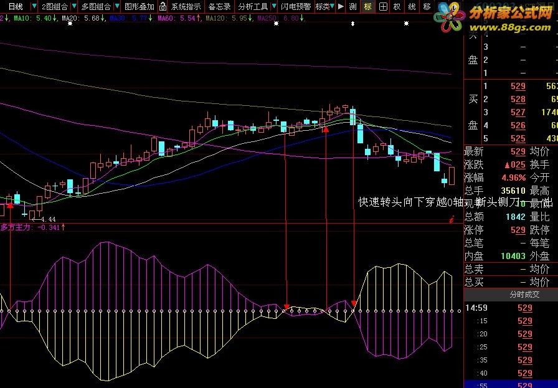Select the 权 adjustment tool
The image size is (558, 388).
[x=397, y=6]
